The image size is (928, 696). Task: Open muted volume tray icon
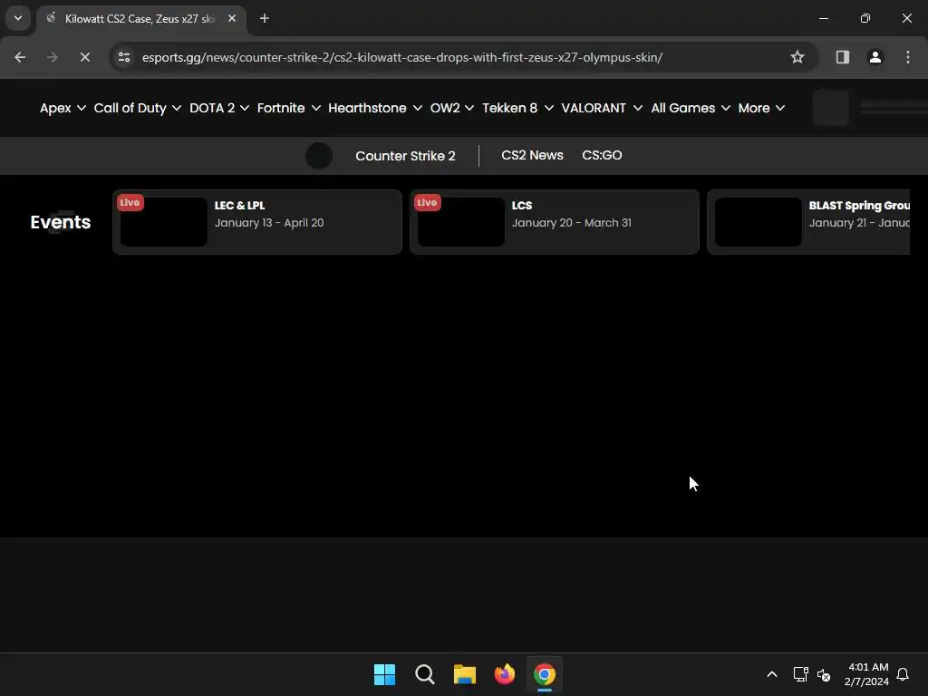(824, 674)
